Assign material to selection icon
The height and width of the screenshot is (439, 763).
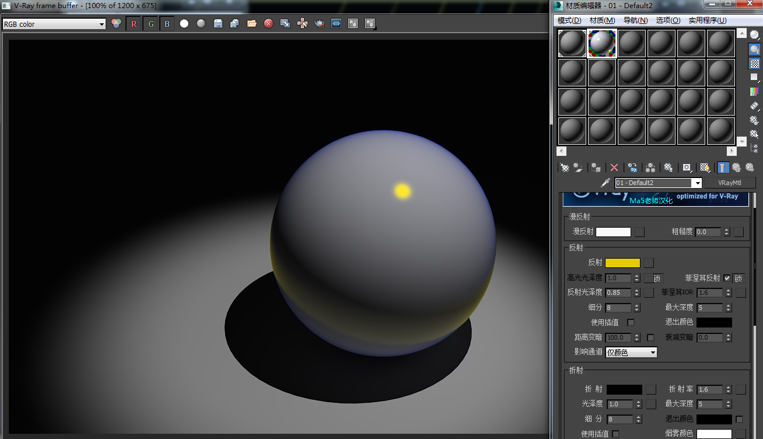(596, 168)
